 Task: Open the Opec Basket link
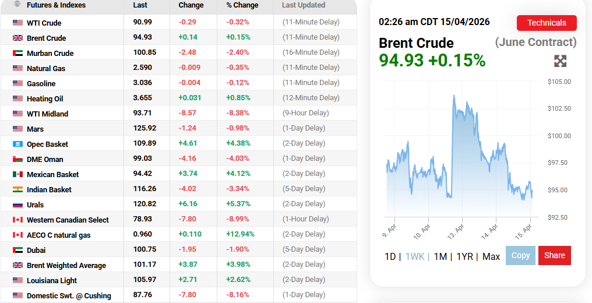tap(48, 144)
